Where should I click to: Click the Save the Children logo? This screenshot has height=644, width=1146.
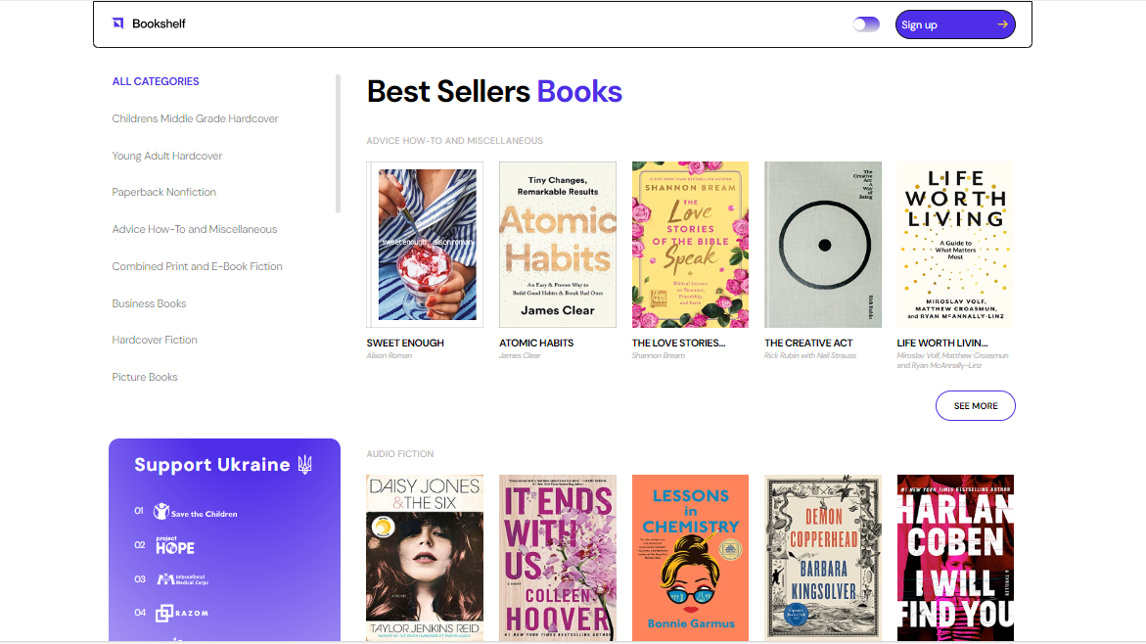tap(196, 512)
